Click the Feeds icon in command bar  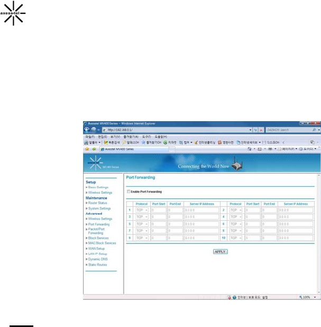point(260,149)
